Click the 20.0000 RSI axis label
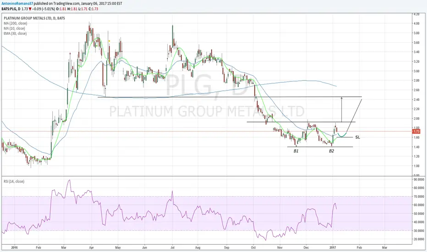The image size is (427, 252). (419, 239)
